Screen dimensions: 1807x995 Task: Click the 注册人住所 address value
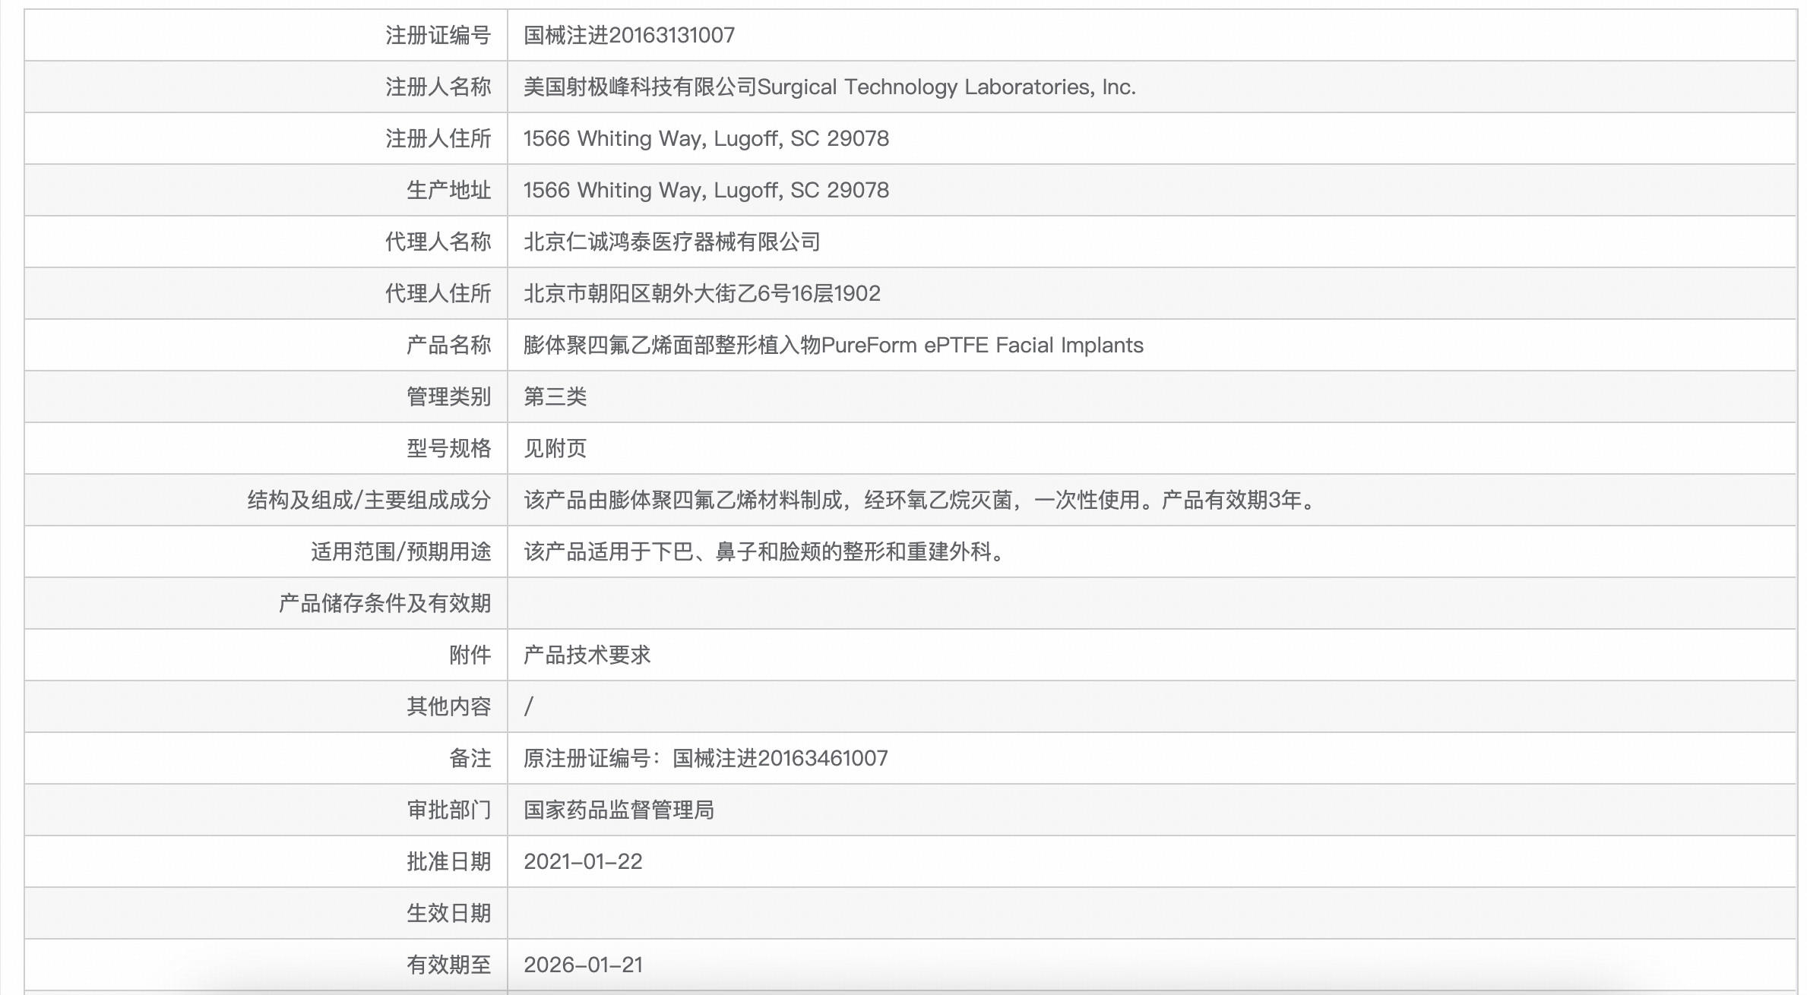705,138
